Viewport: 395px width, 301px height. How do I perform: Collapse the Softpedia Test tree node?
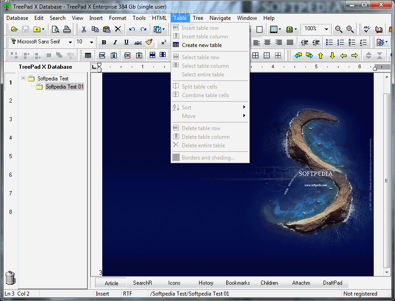point(23,78)
